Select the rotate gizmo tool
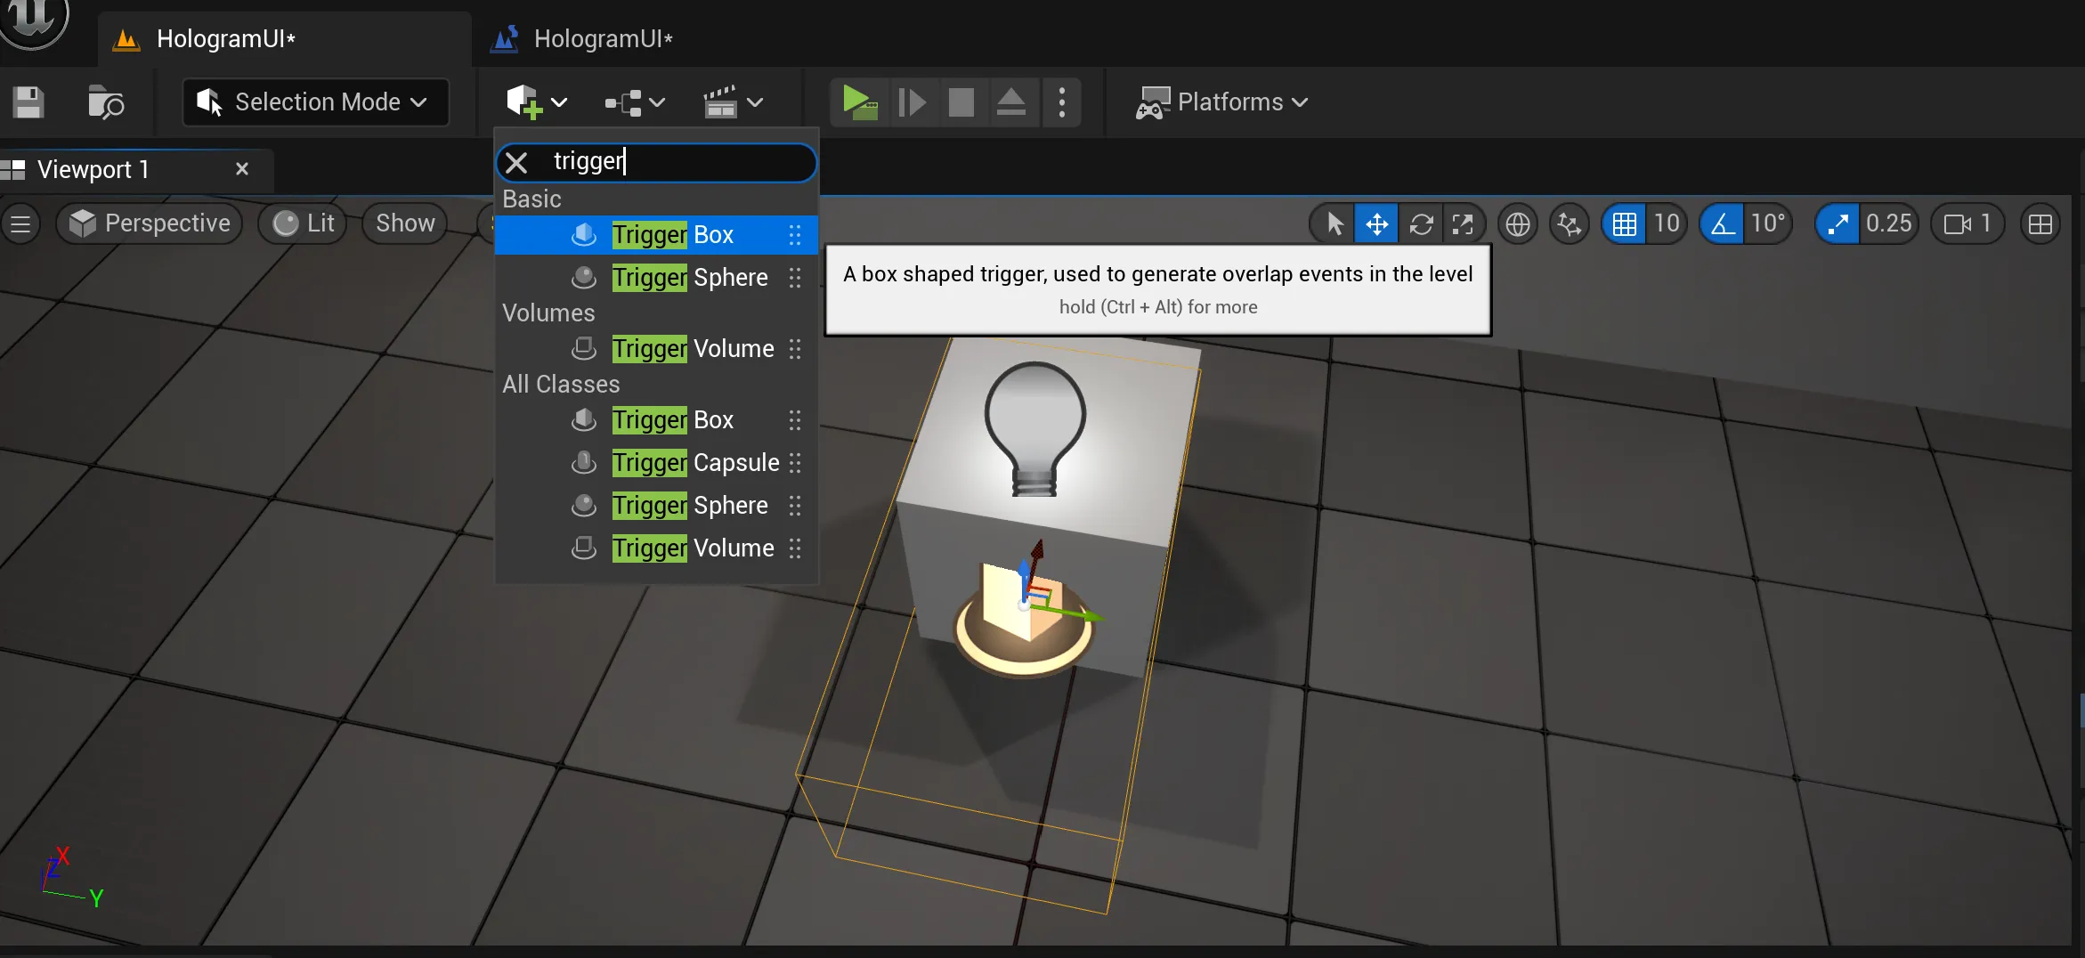 click(1421, 223)
